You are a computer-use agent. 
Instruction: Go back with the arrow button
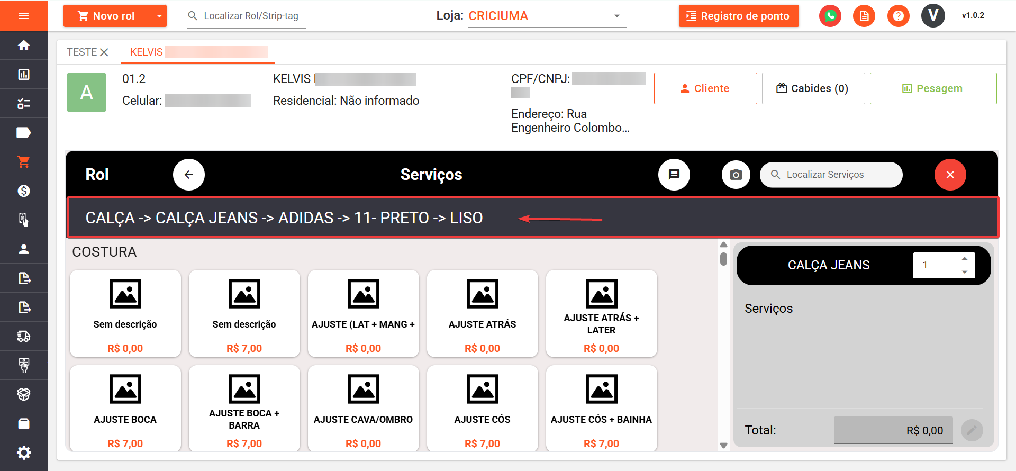(189, 175)
